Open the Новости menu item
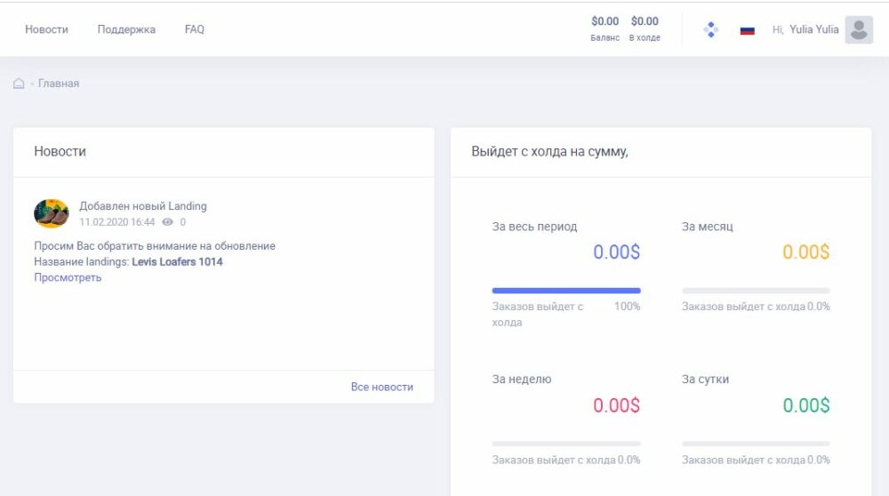 [46, 29]
